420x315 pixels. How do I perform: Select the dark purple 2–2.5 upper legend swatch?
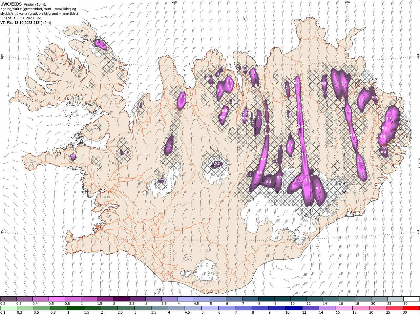[121, 299]
